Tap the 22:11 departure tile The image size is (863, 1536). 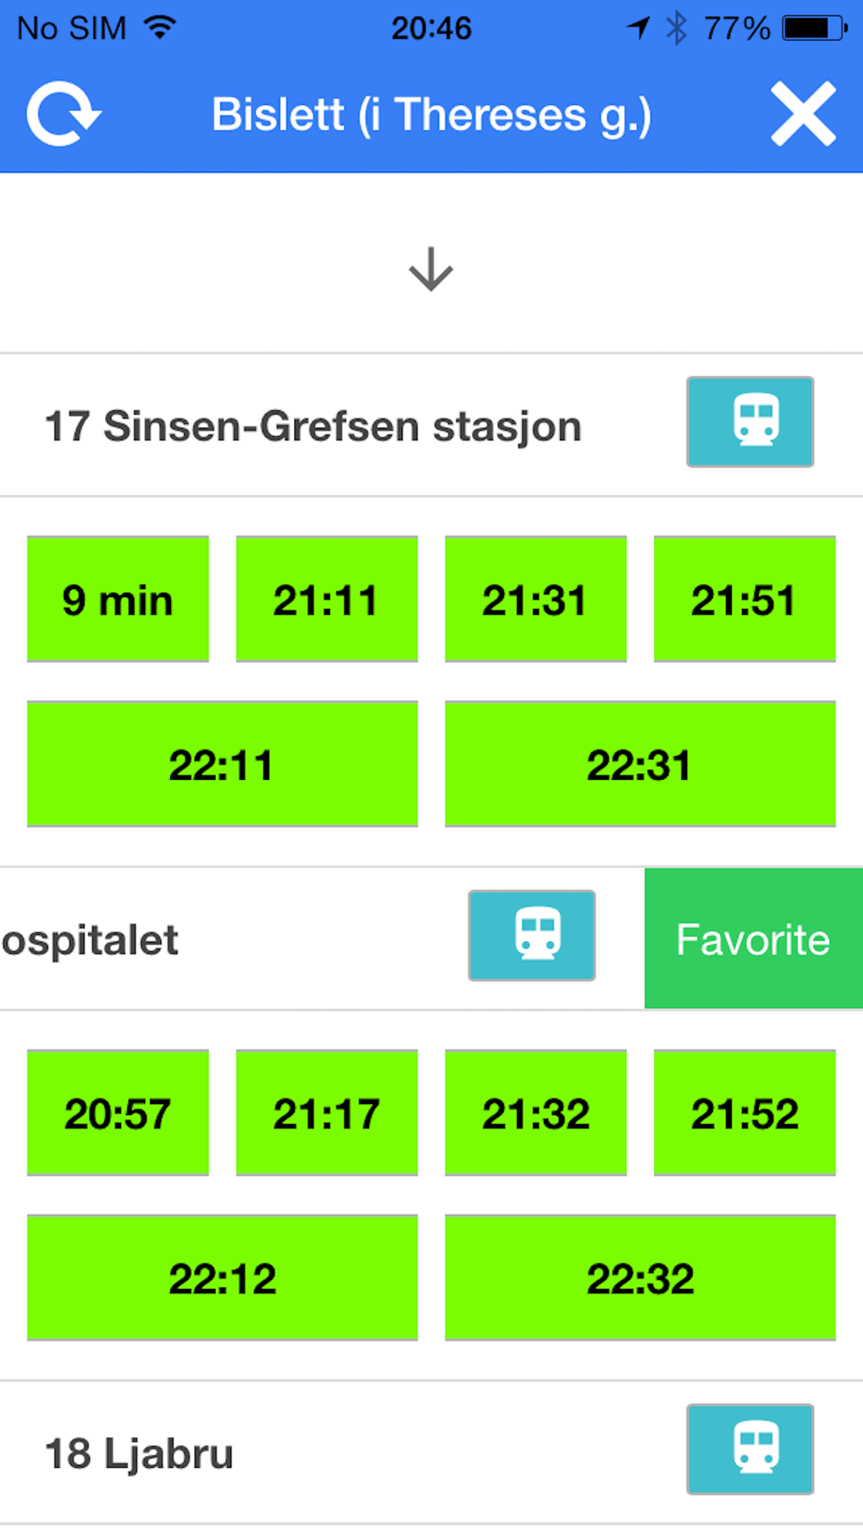click(x=223, y=764)
